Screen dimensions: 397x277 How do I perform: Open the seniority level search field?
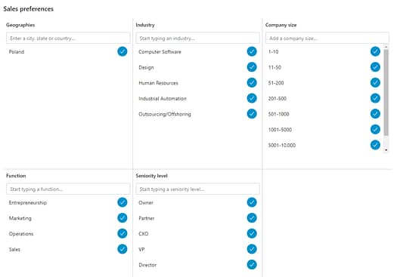click(x=197, y=189)
